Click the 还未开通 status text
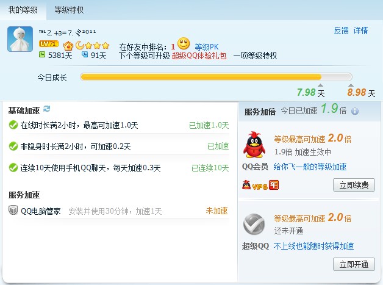Viewport: 383px width, 285px height. 288,231
